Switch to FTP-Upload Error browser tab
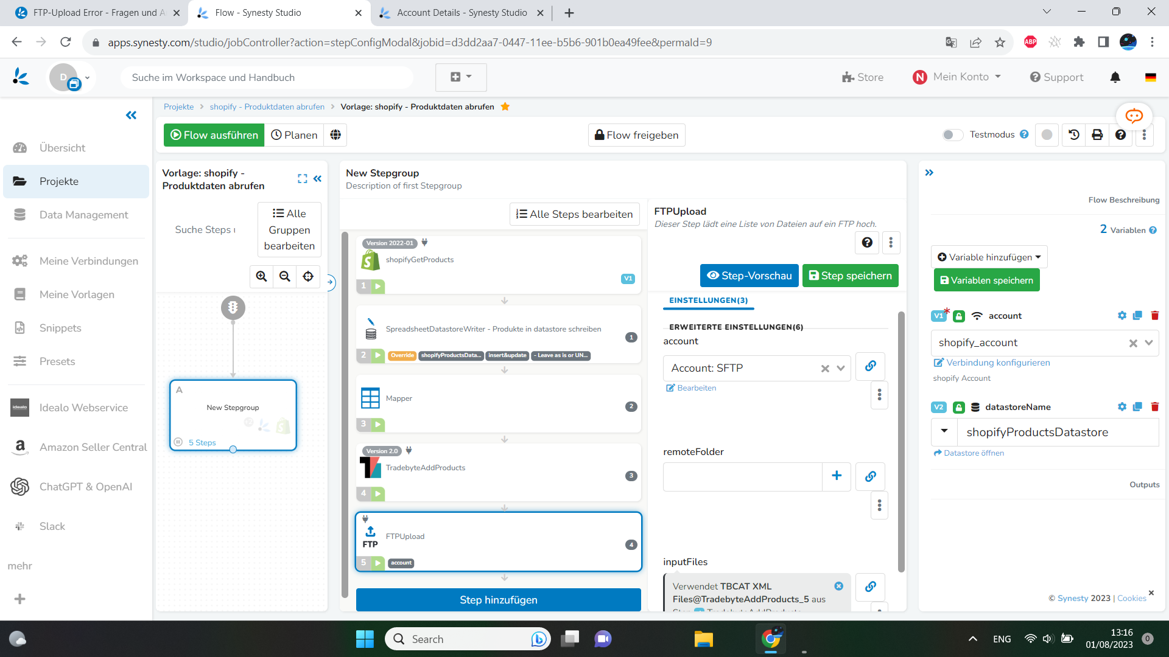The width and height of the screenshot is (1169, 657). pos(99,13)
